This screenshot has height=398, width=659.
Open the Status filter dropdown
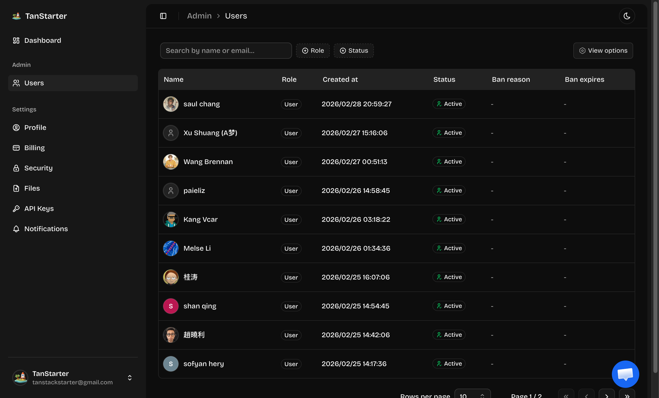pos(354,50)
